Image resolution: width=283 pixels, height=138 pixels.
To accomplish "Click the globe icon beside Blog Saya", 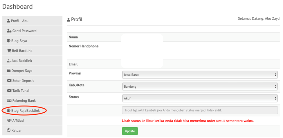I will tap(9, 41).
